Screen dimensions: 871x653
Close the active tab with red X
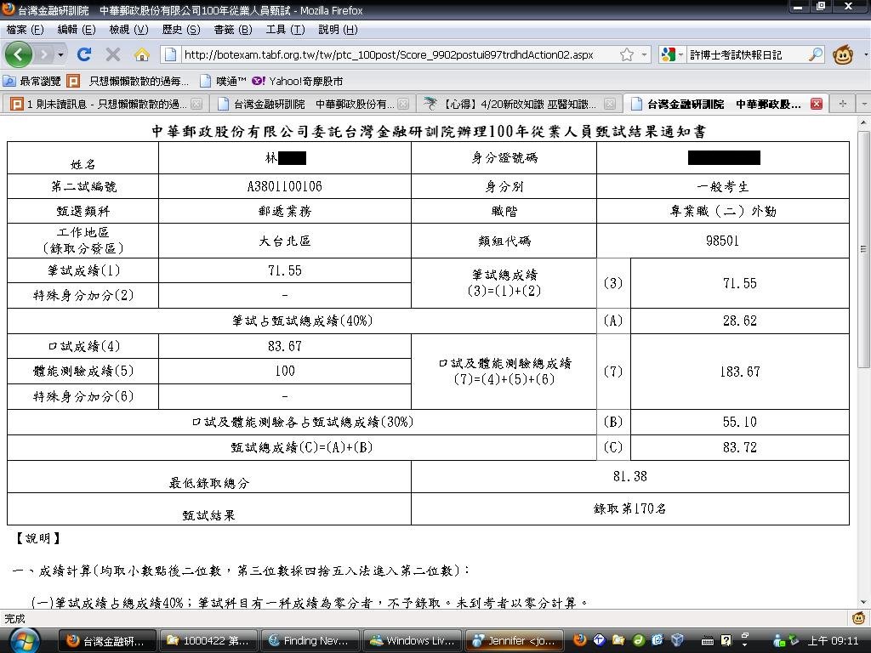[816, 104]
